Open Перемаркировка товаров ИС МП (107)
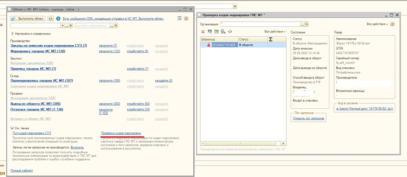Screen dimensions: 407x177 (42, 81)
